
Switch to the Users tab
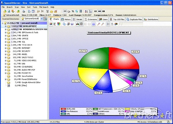[103, 19]
